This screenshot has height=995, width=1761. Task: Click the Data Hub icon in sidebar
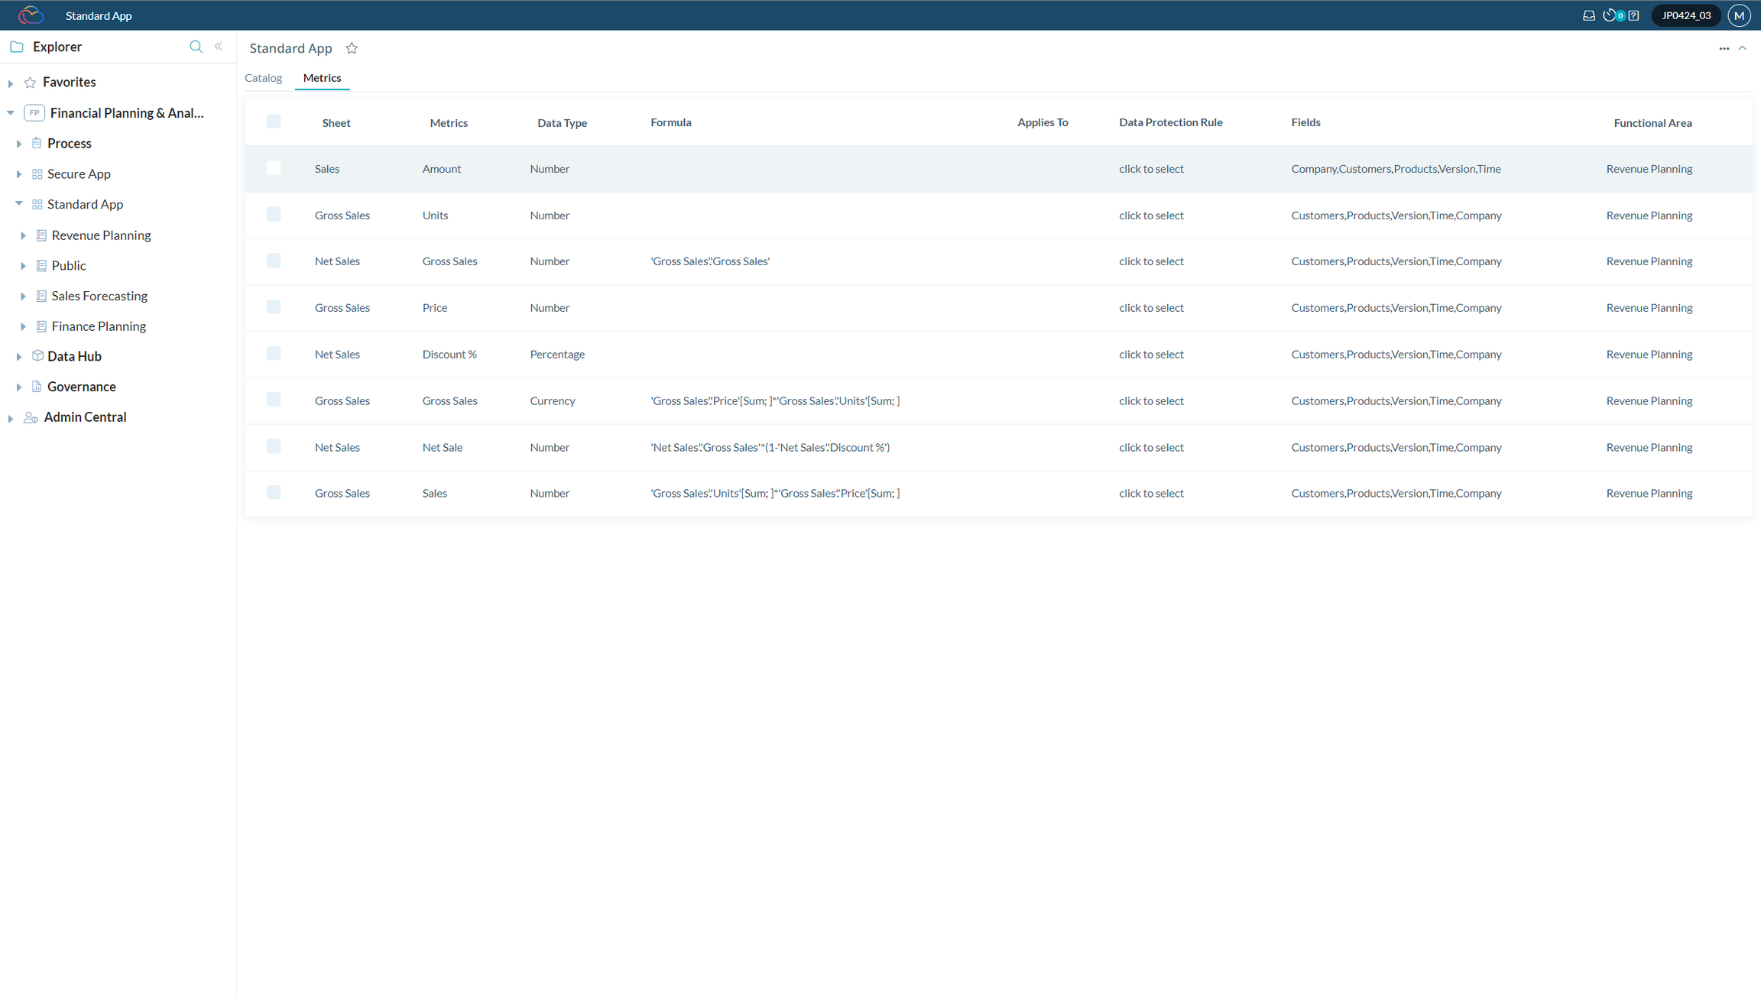37,355
